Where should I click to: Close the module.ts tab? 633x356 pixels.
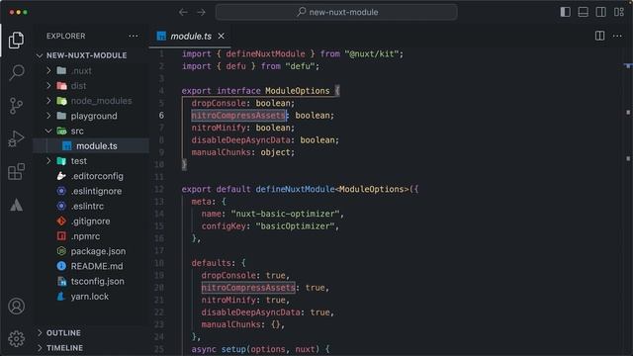click(222, 36)
